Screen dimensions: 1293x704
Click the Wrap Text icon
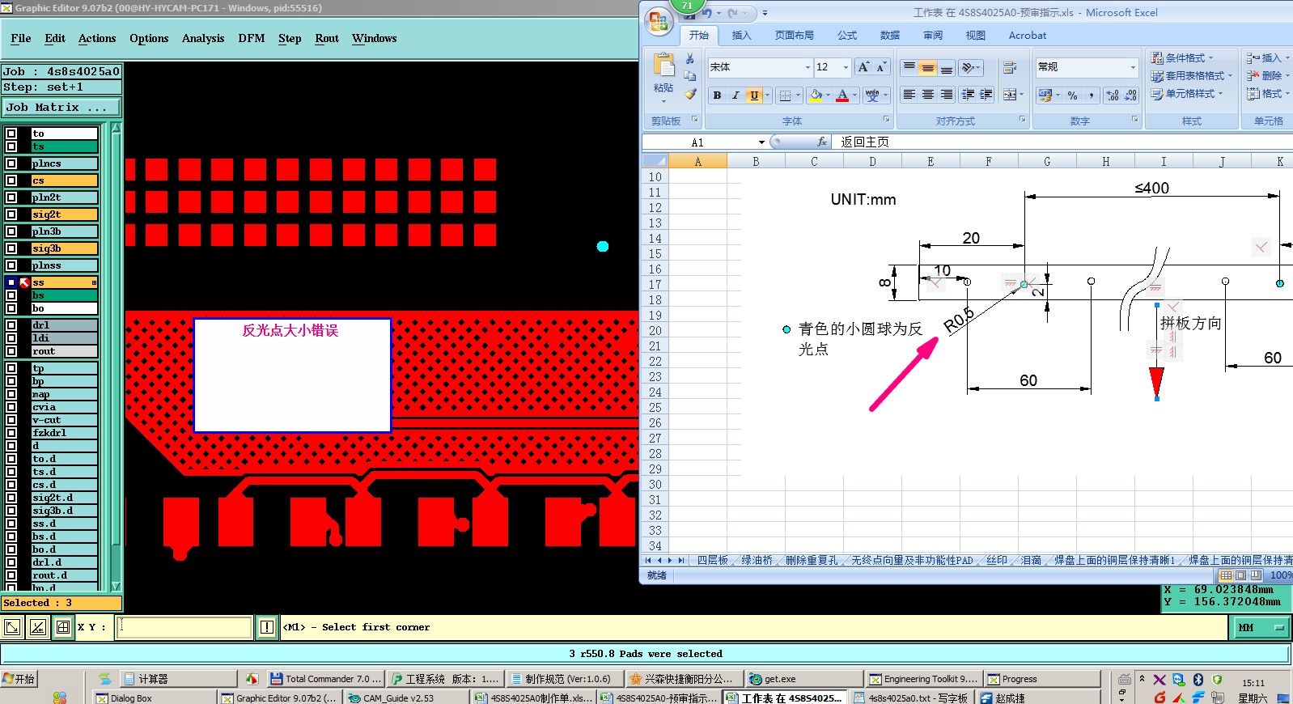click(x=1010, y=68)
